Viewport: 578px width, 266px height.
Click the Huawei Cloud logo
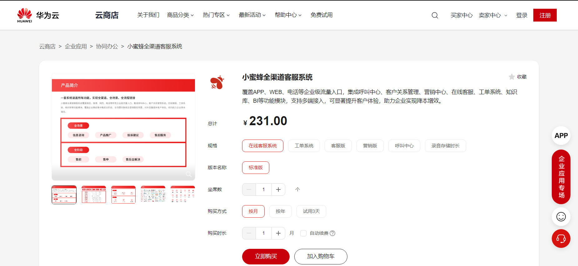[x=38, y=15]
